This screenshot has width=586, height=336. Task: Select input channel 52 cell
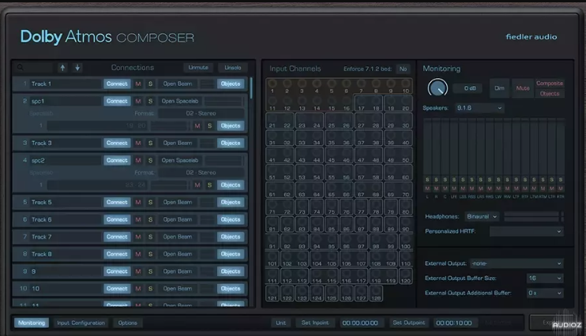click(x=287, y=173)
